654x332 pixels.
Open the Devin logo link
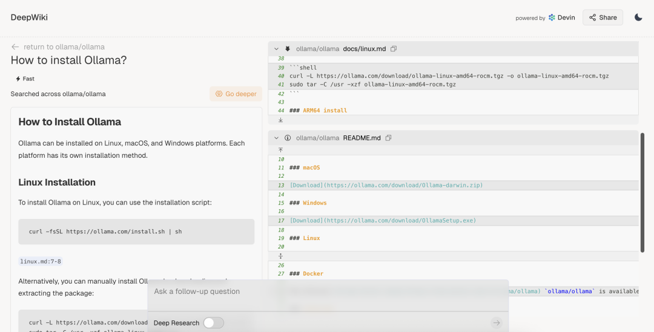[x=561, y=18]
